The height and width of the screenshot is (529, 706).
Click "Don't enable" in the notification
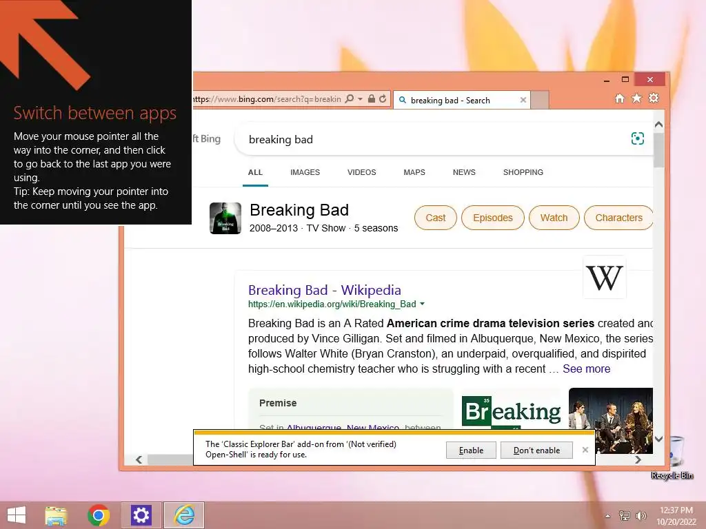click(x=536, y=450)
